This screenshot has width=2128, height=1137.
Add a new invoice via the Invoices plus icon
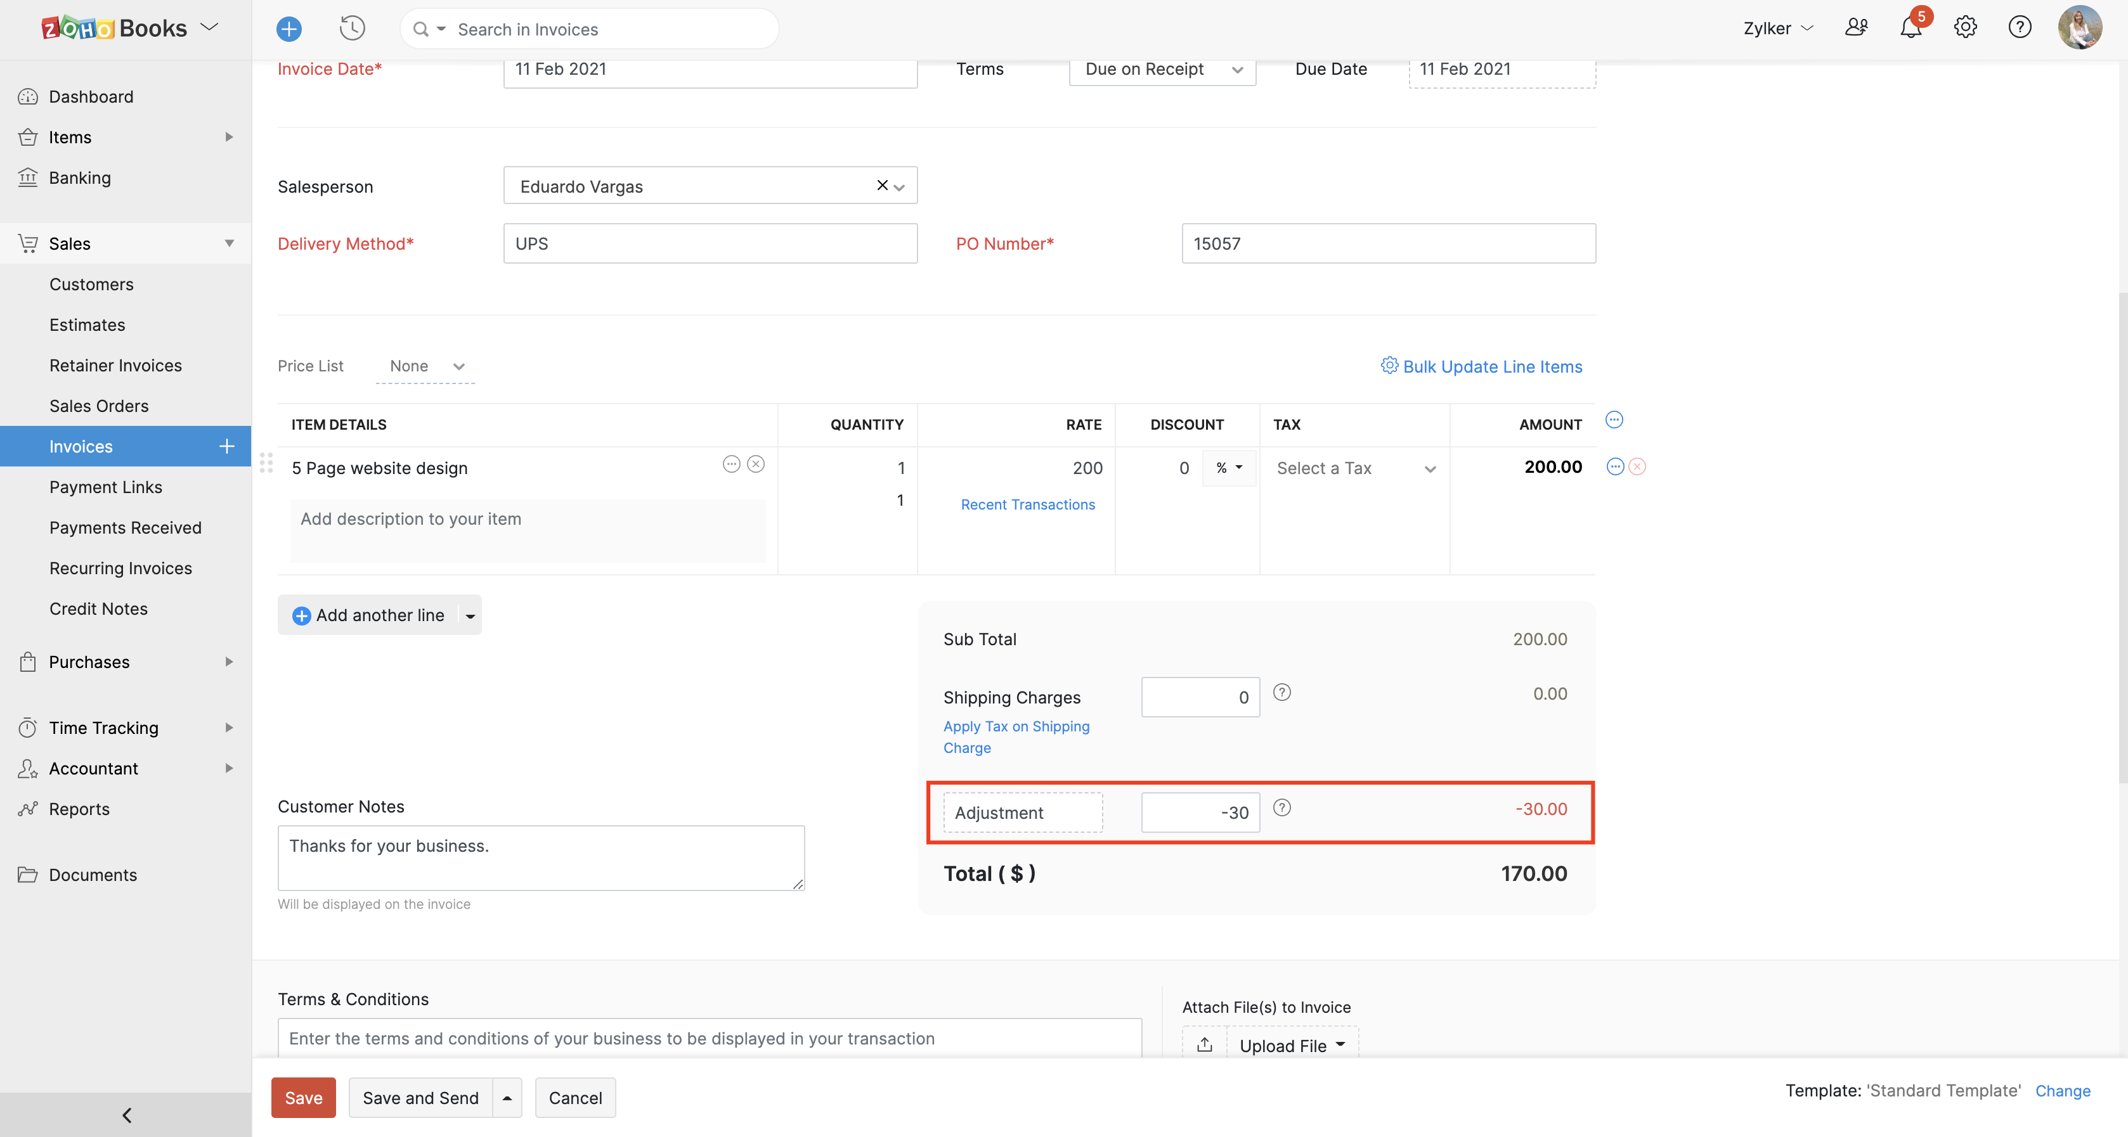coord(226,446)
